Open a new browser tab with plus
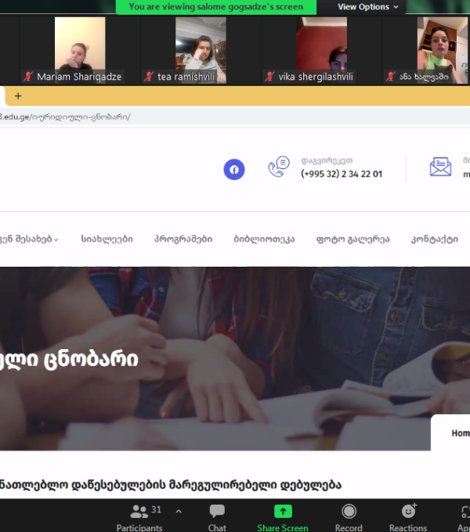Image resolution: width=470 pixels, height=532 pixels. (18, 96)
